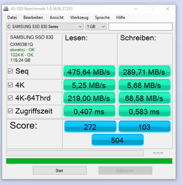The height and width of the screenshot is (185, 183).
Task: Open the Werkzeug menu
Action: [x=79, y=18]
